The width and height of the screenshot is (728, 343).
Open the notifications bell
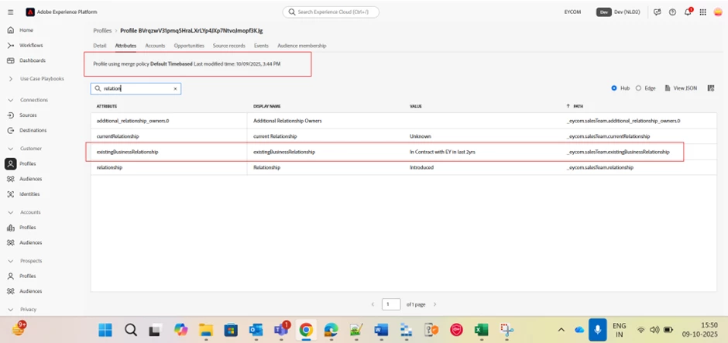[688, 12]
